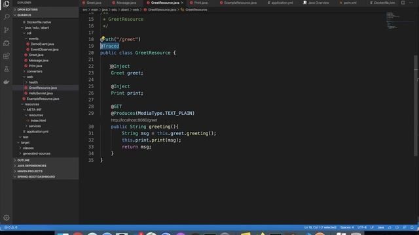Image resolution: width=419 pixels, height=235 pixels.
Task: Click the lightbulb quick-fix icon on line 18
Action: (103, 38)
